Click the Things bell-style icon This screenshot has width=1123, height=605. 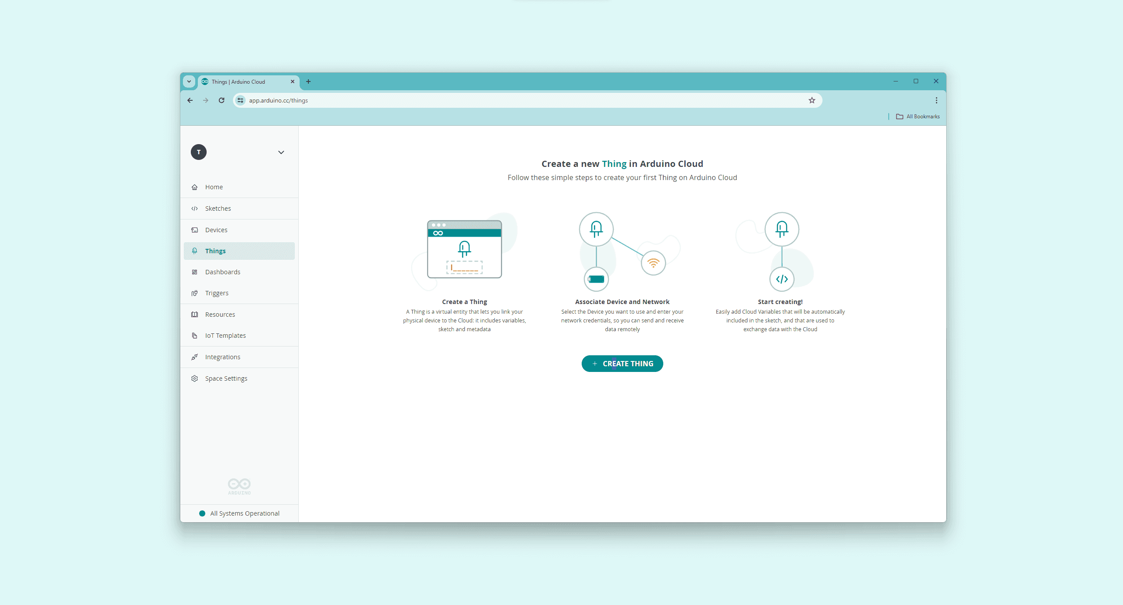(x=195, y=251)
